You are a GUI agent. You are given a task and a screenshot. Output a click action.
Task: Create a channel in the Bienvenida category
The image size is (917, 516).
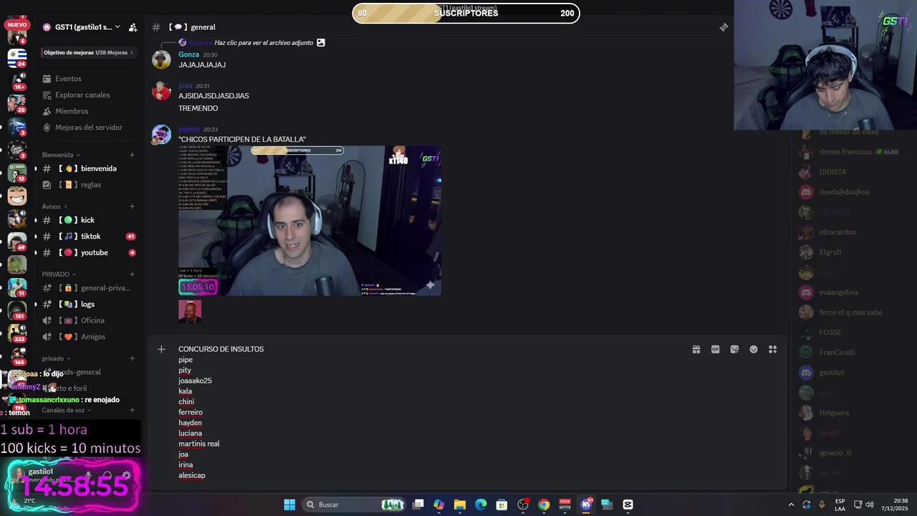pyautogui.click(x=132, y=155)
